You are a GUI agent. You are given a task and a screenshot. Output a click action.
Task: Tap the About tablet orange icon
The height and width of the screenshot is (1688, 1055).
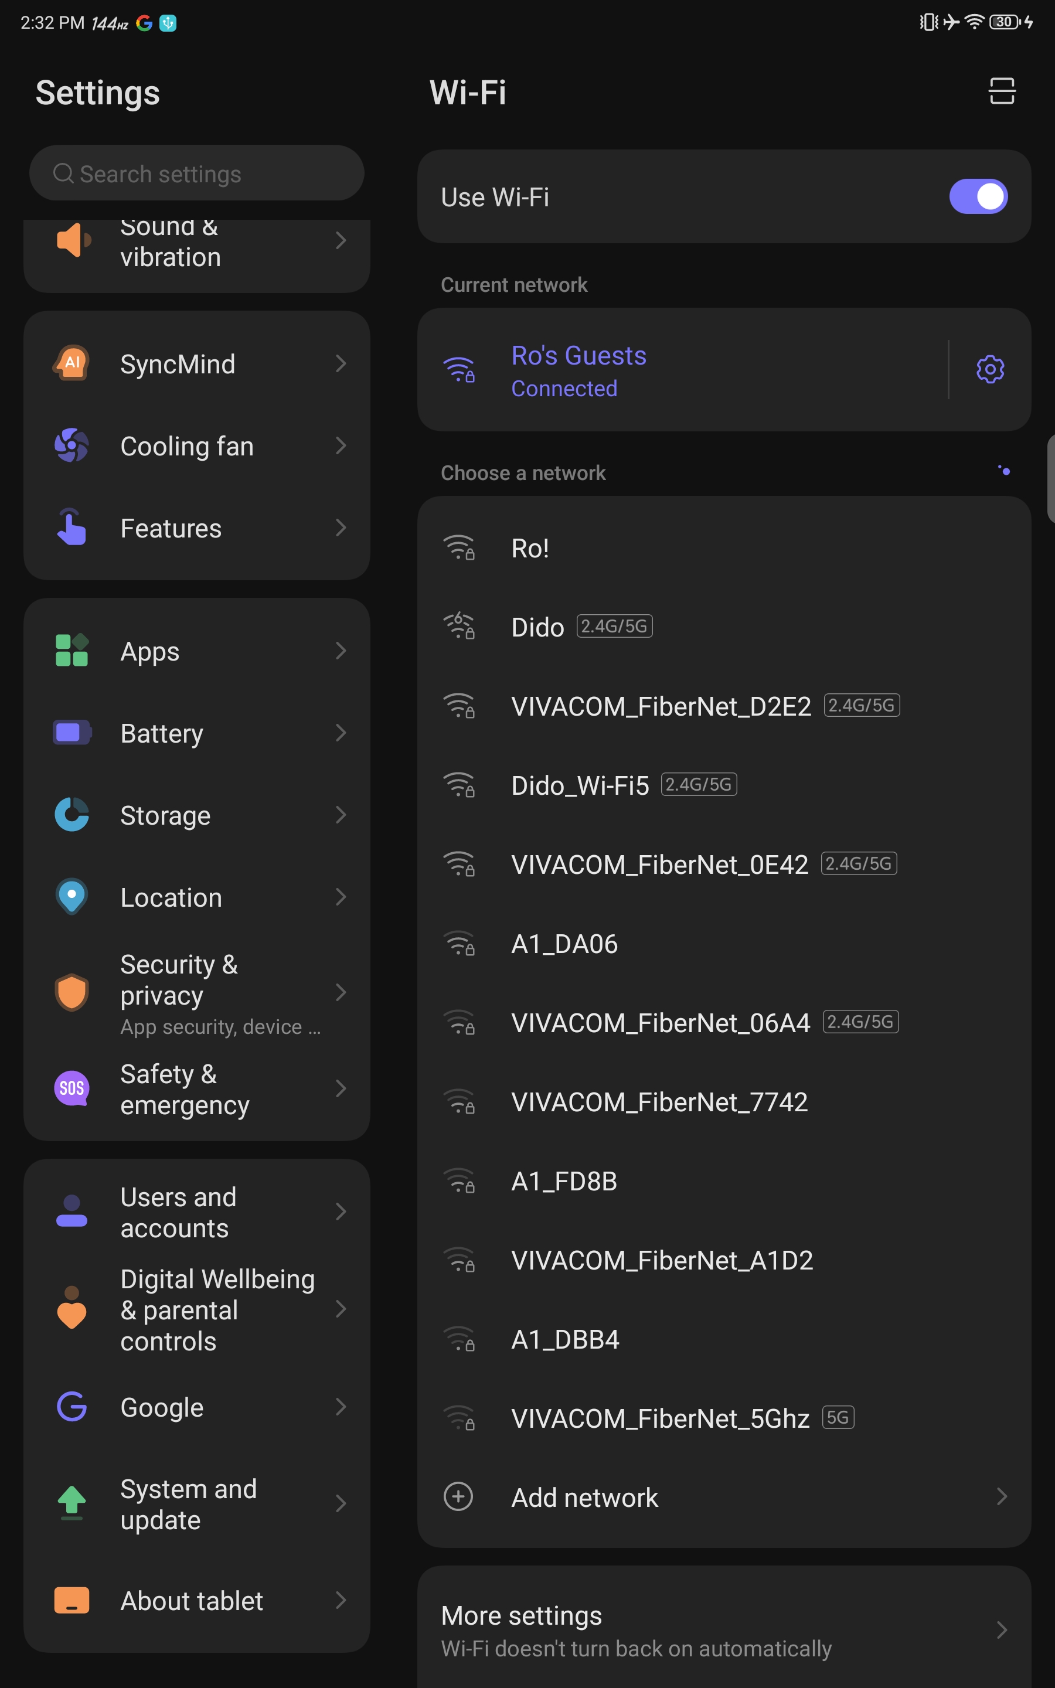pyautogui.click(x=72, y=1600)
